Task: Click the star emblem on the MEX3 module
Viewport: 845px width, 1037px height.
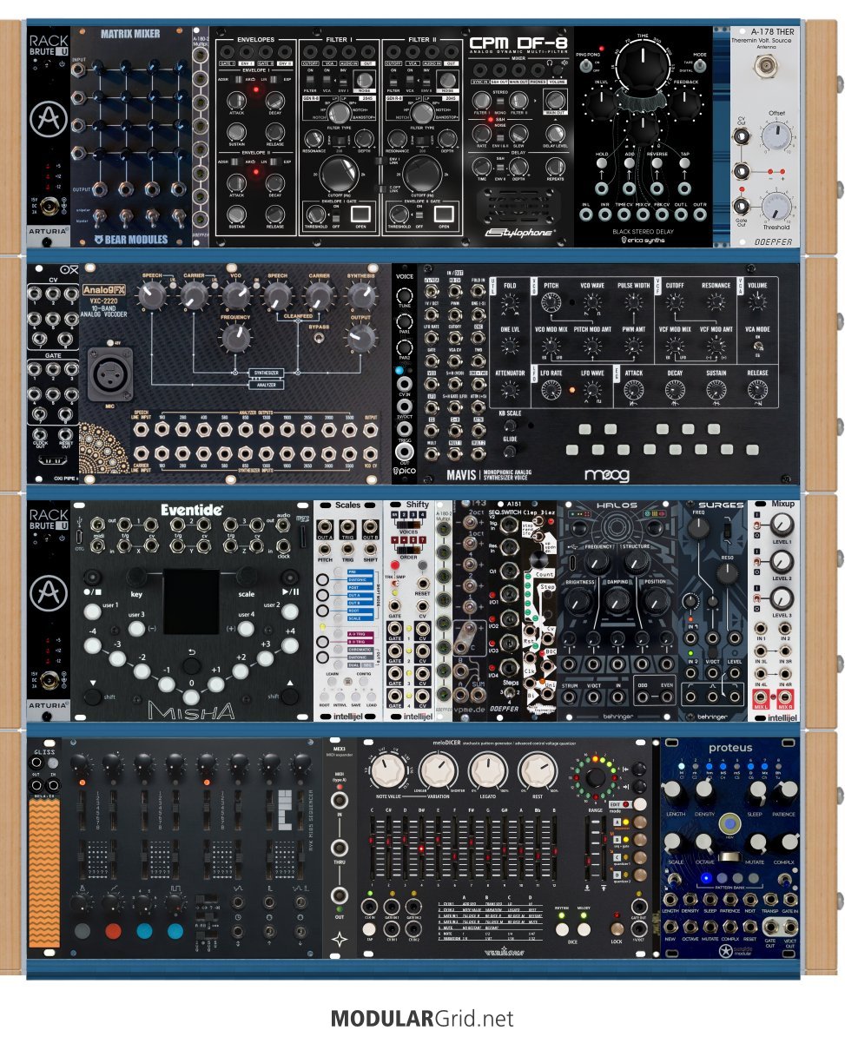Action: pyautogui.click(x=340, y=939)
